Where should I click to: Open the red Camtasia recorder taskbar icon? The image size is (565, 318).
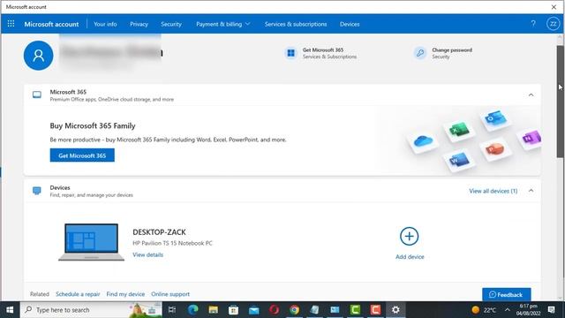[375, 310]
